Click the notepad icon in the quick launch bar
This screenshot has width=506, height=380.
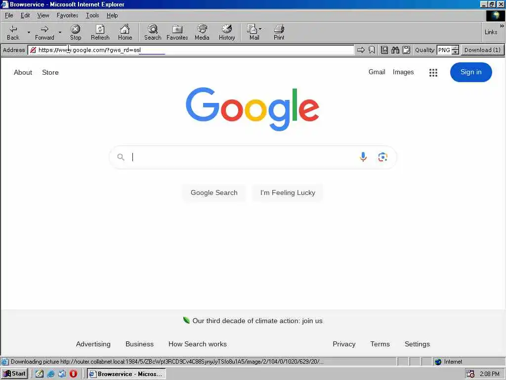pos(40,374)
